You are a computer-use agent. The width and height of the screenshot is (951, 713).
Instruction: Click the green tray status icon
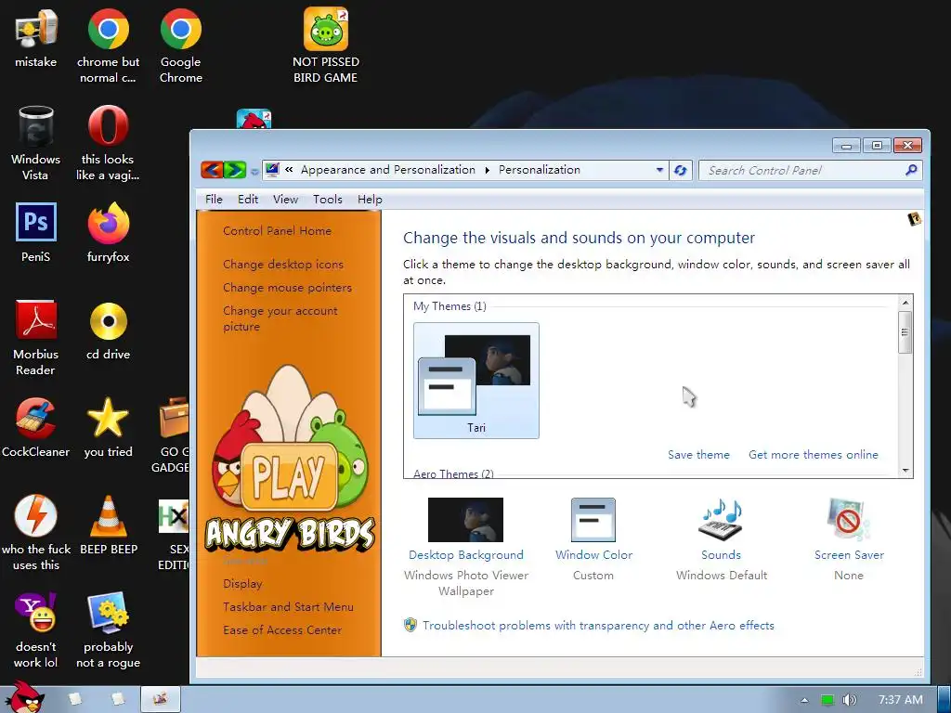(x=827, y=700)
